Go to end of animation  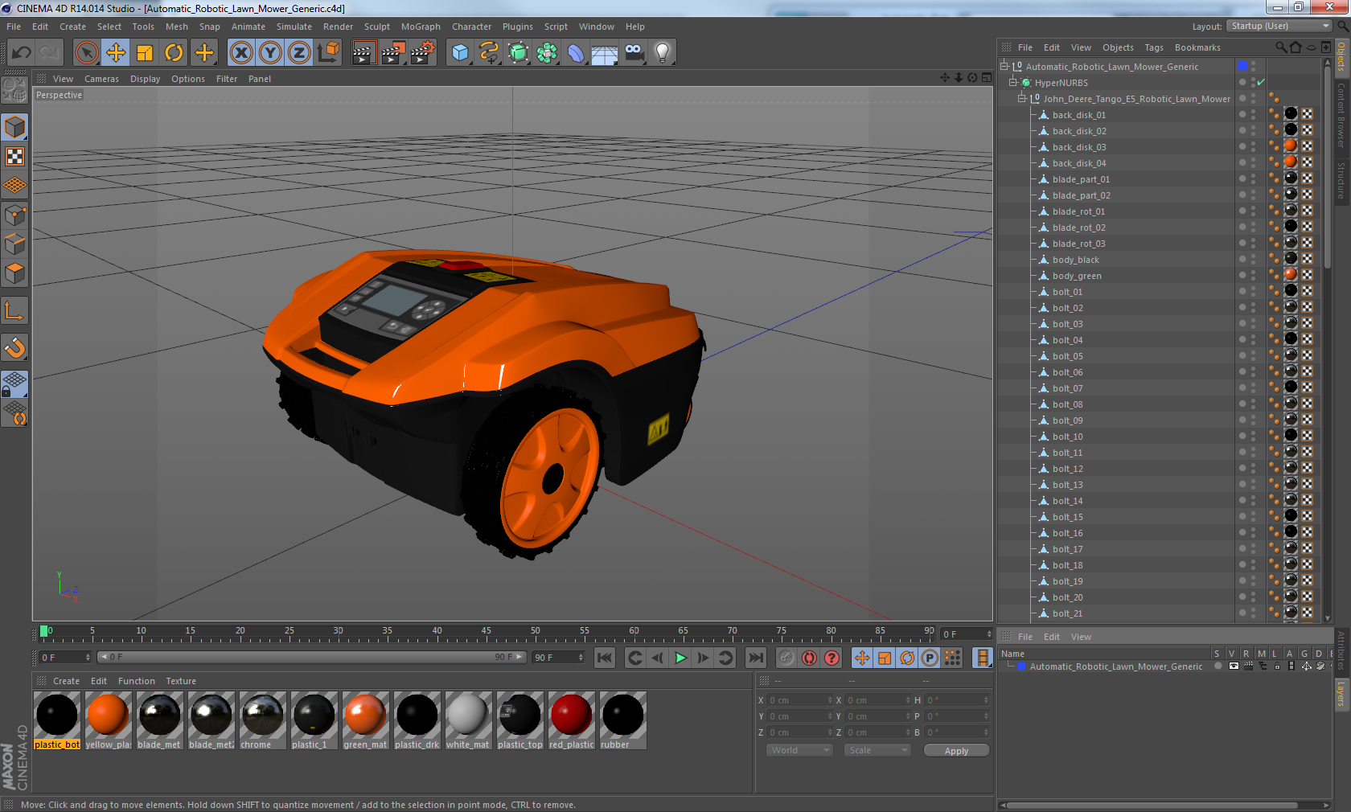756,658
